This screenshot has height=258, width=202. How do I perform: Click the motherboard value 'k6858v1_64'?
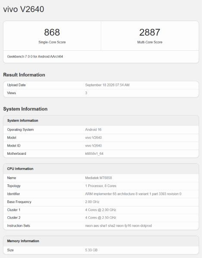click(94, 154)
